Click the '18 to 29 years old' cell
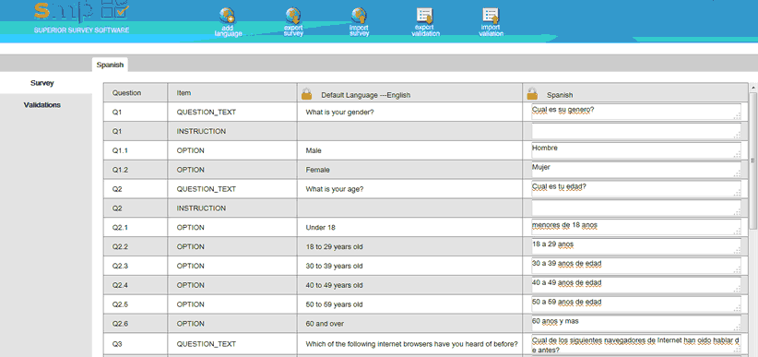 (x=409, y=246)
